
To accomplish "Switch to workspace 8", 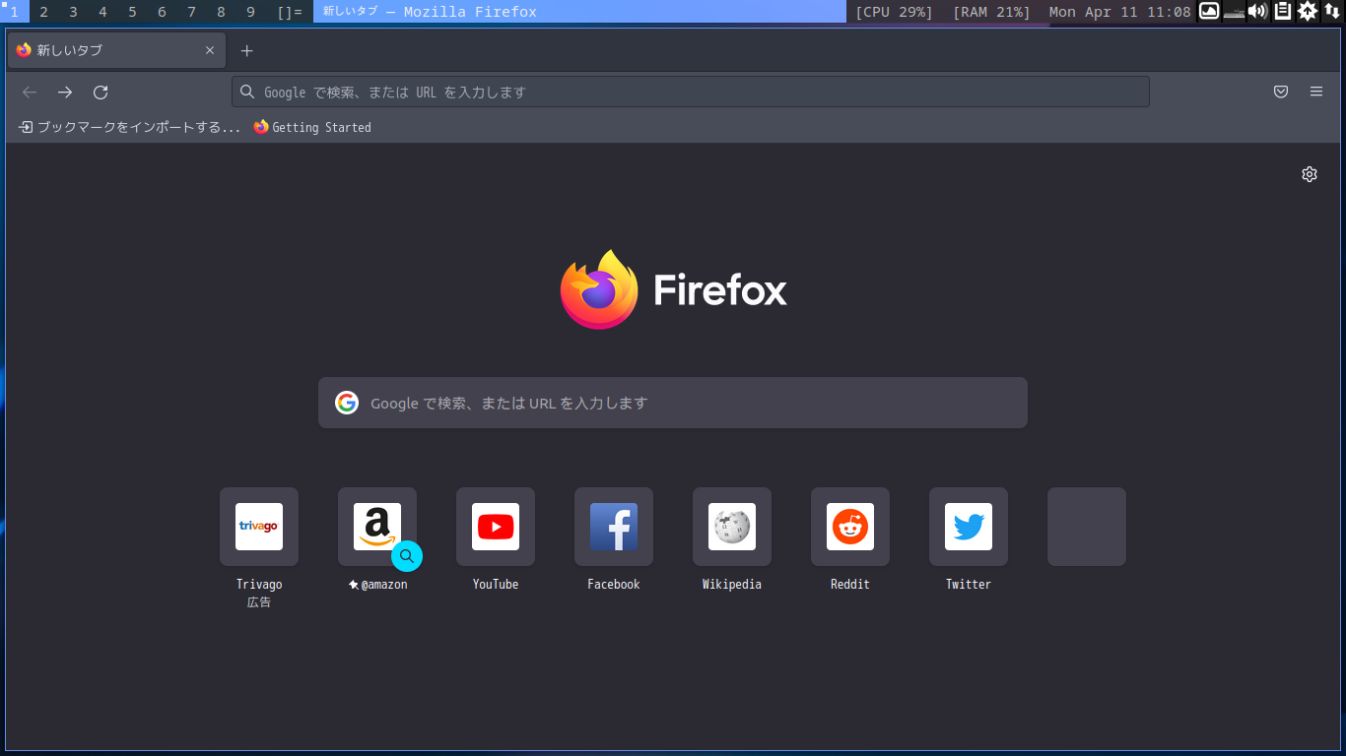I will [x=221, y=12].
